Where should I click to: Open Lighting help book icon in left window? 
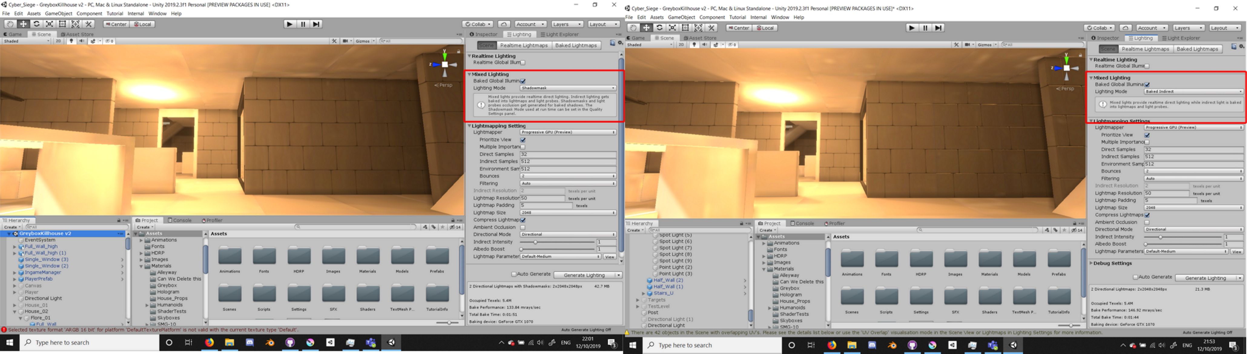tap(612, 43)
